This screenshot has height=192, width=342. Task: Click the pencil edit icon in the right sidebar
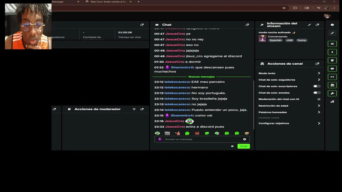point(332,33)
